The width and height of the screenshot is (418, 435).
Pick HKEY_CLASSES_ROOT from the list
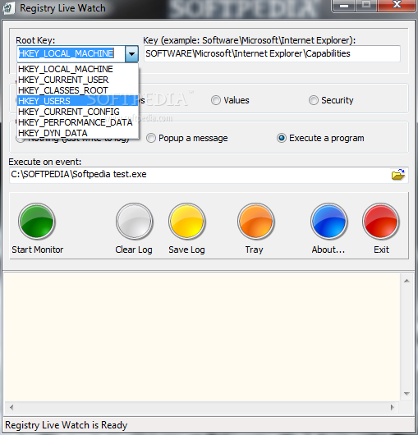pyautogui.click(x=78, y=90)
